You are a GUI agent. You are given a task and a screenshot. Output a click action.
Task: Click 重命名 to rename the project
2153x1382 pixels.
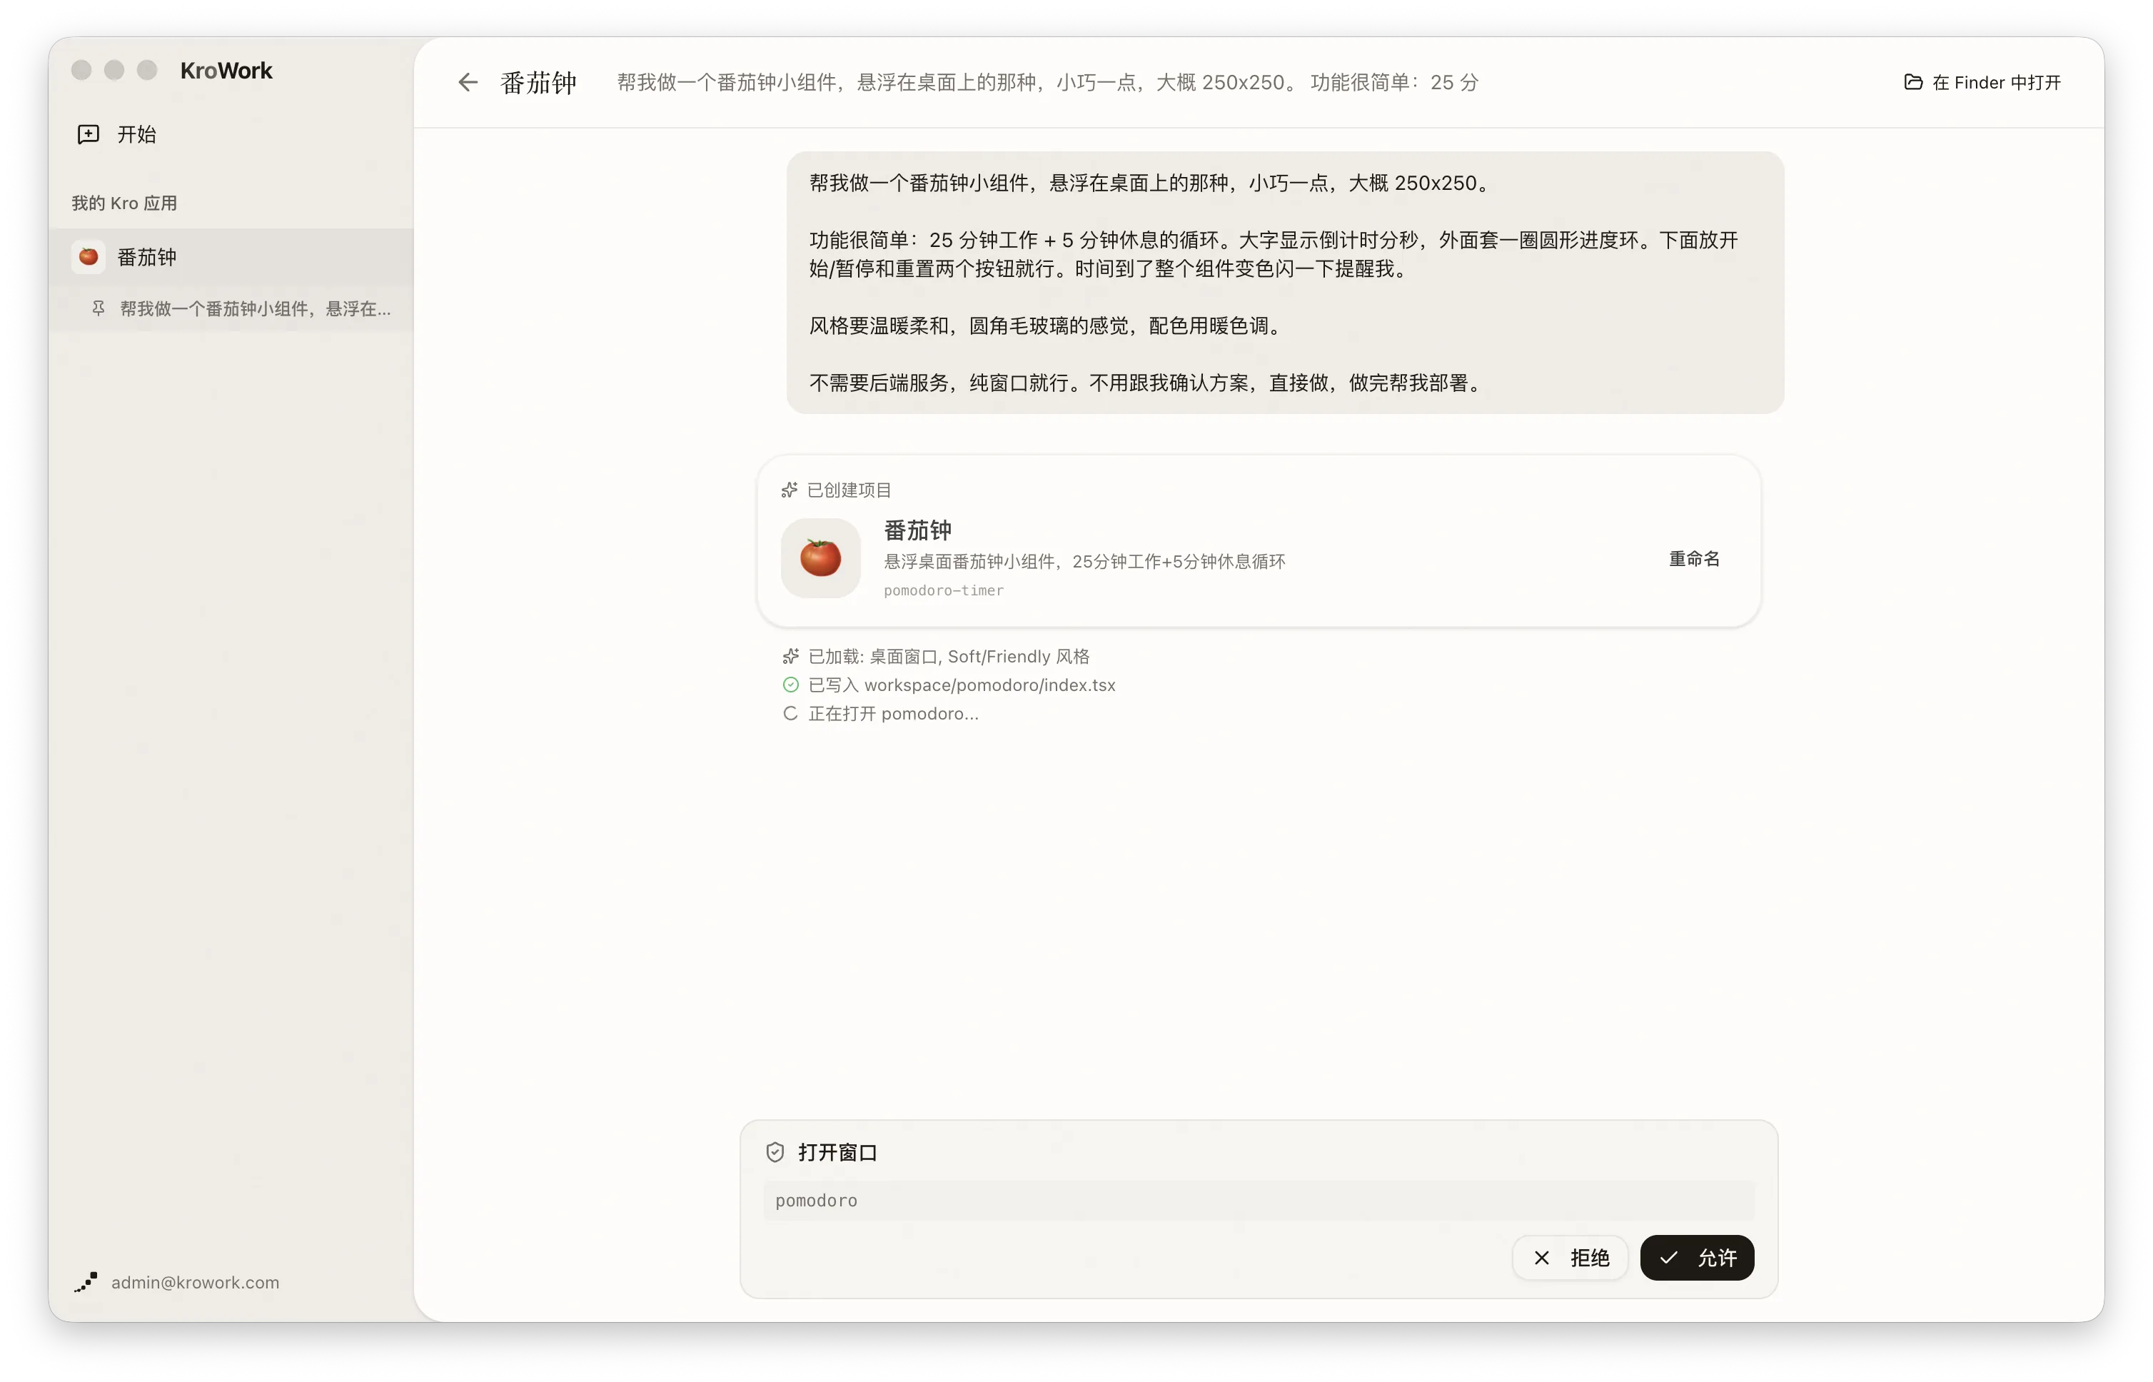(x=1693, y=558)
